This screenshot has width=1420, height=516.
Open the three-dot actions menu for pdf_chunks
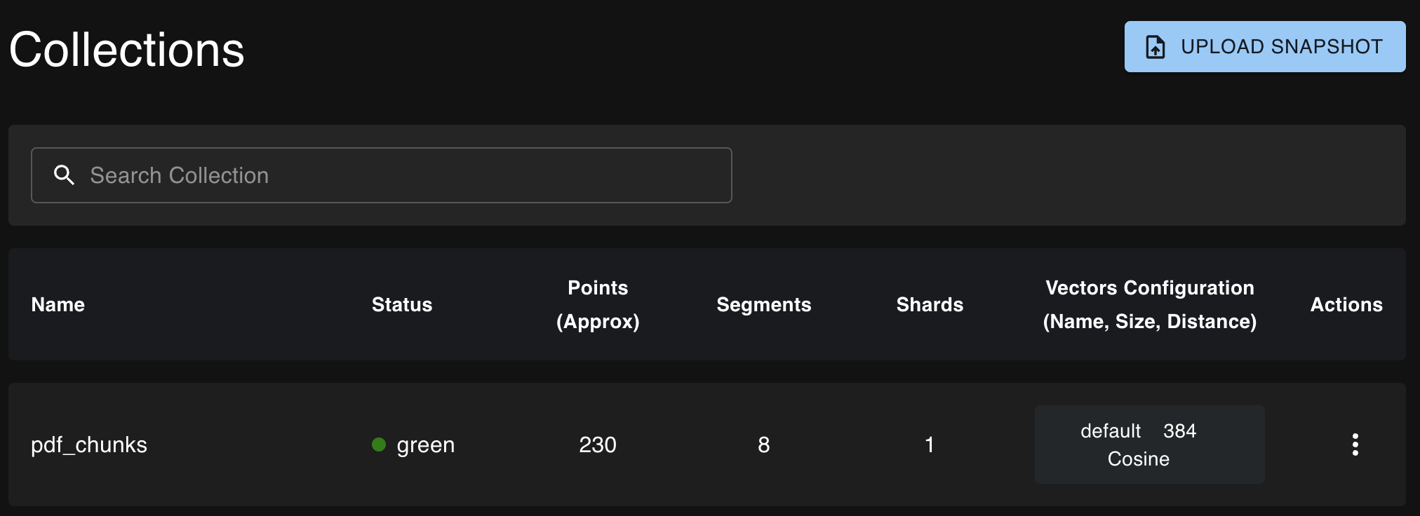tap(1355, 444)
